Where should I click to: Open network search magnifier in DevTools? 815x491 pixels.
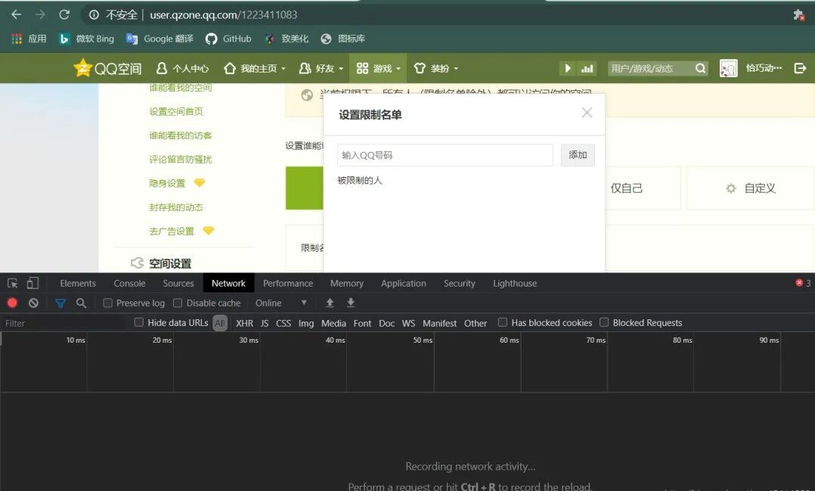(x=81, y=303)
